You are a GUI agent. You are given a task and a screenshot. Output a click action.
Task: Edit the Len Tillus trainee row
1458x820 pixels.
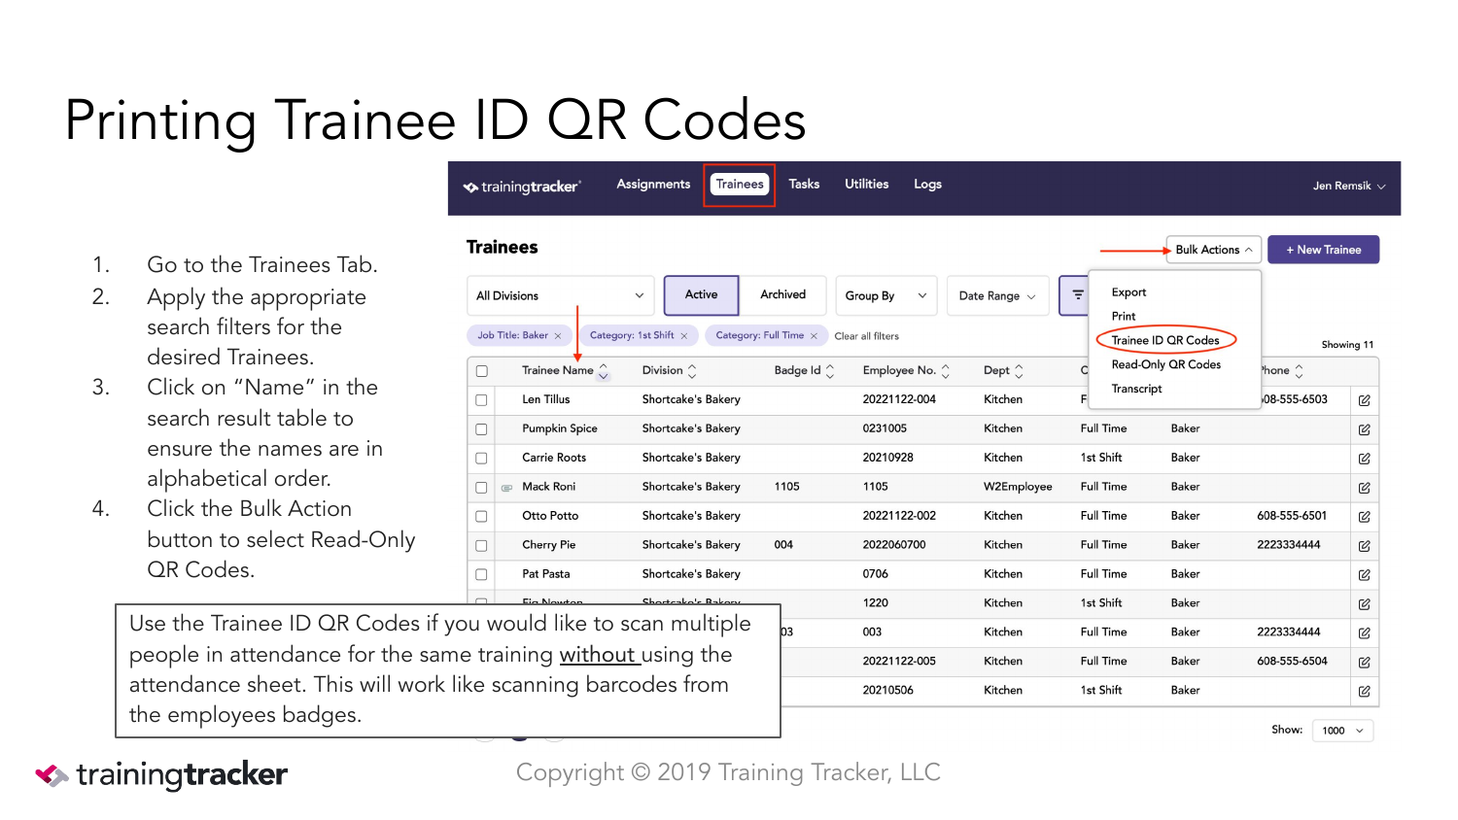1365,400
